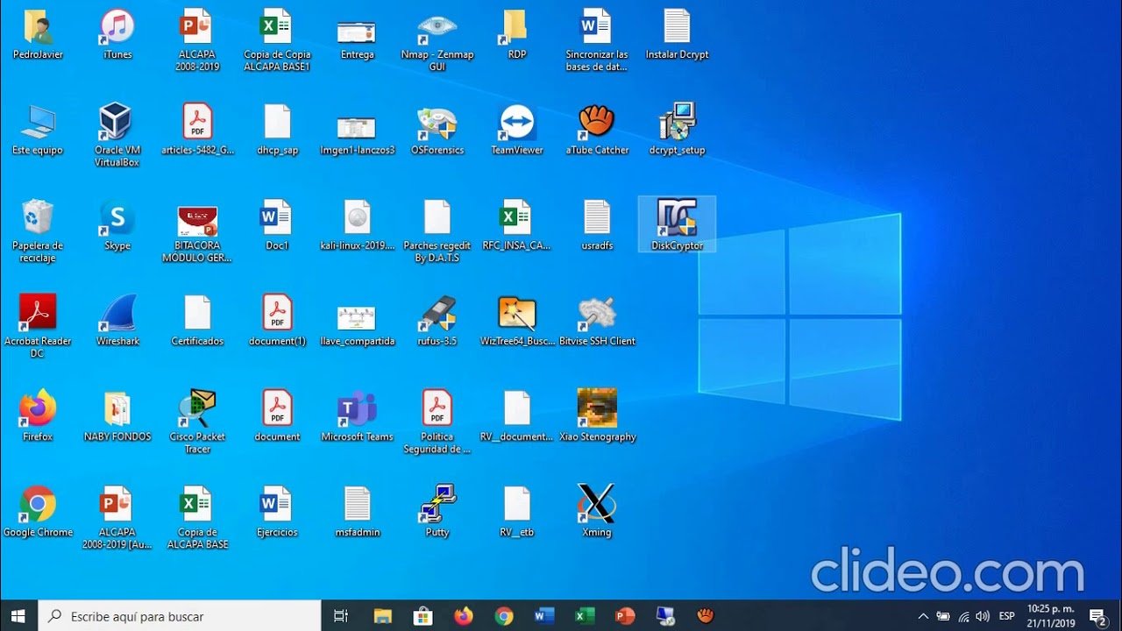Select the Certificados file icon

coord(197,321)
